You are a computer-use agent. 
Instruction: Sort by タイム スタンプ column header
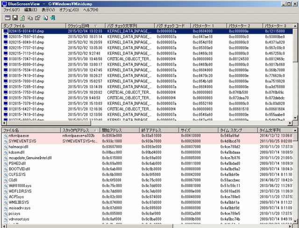click(238, 130)
